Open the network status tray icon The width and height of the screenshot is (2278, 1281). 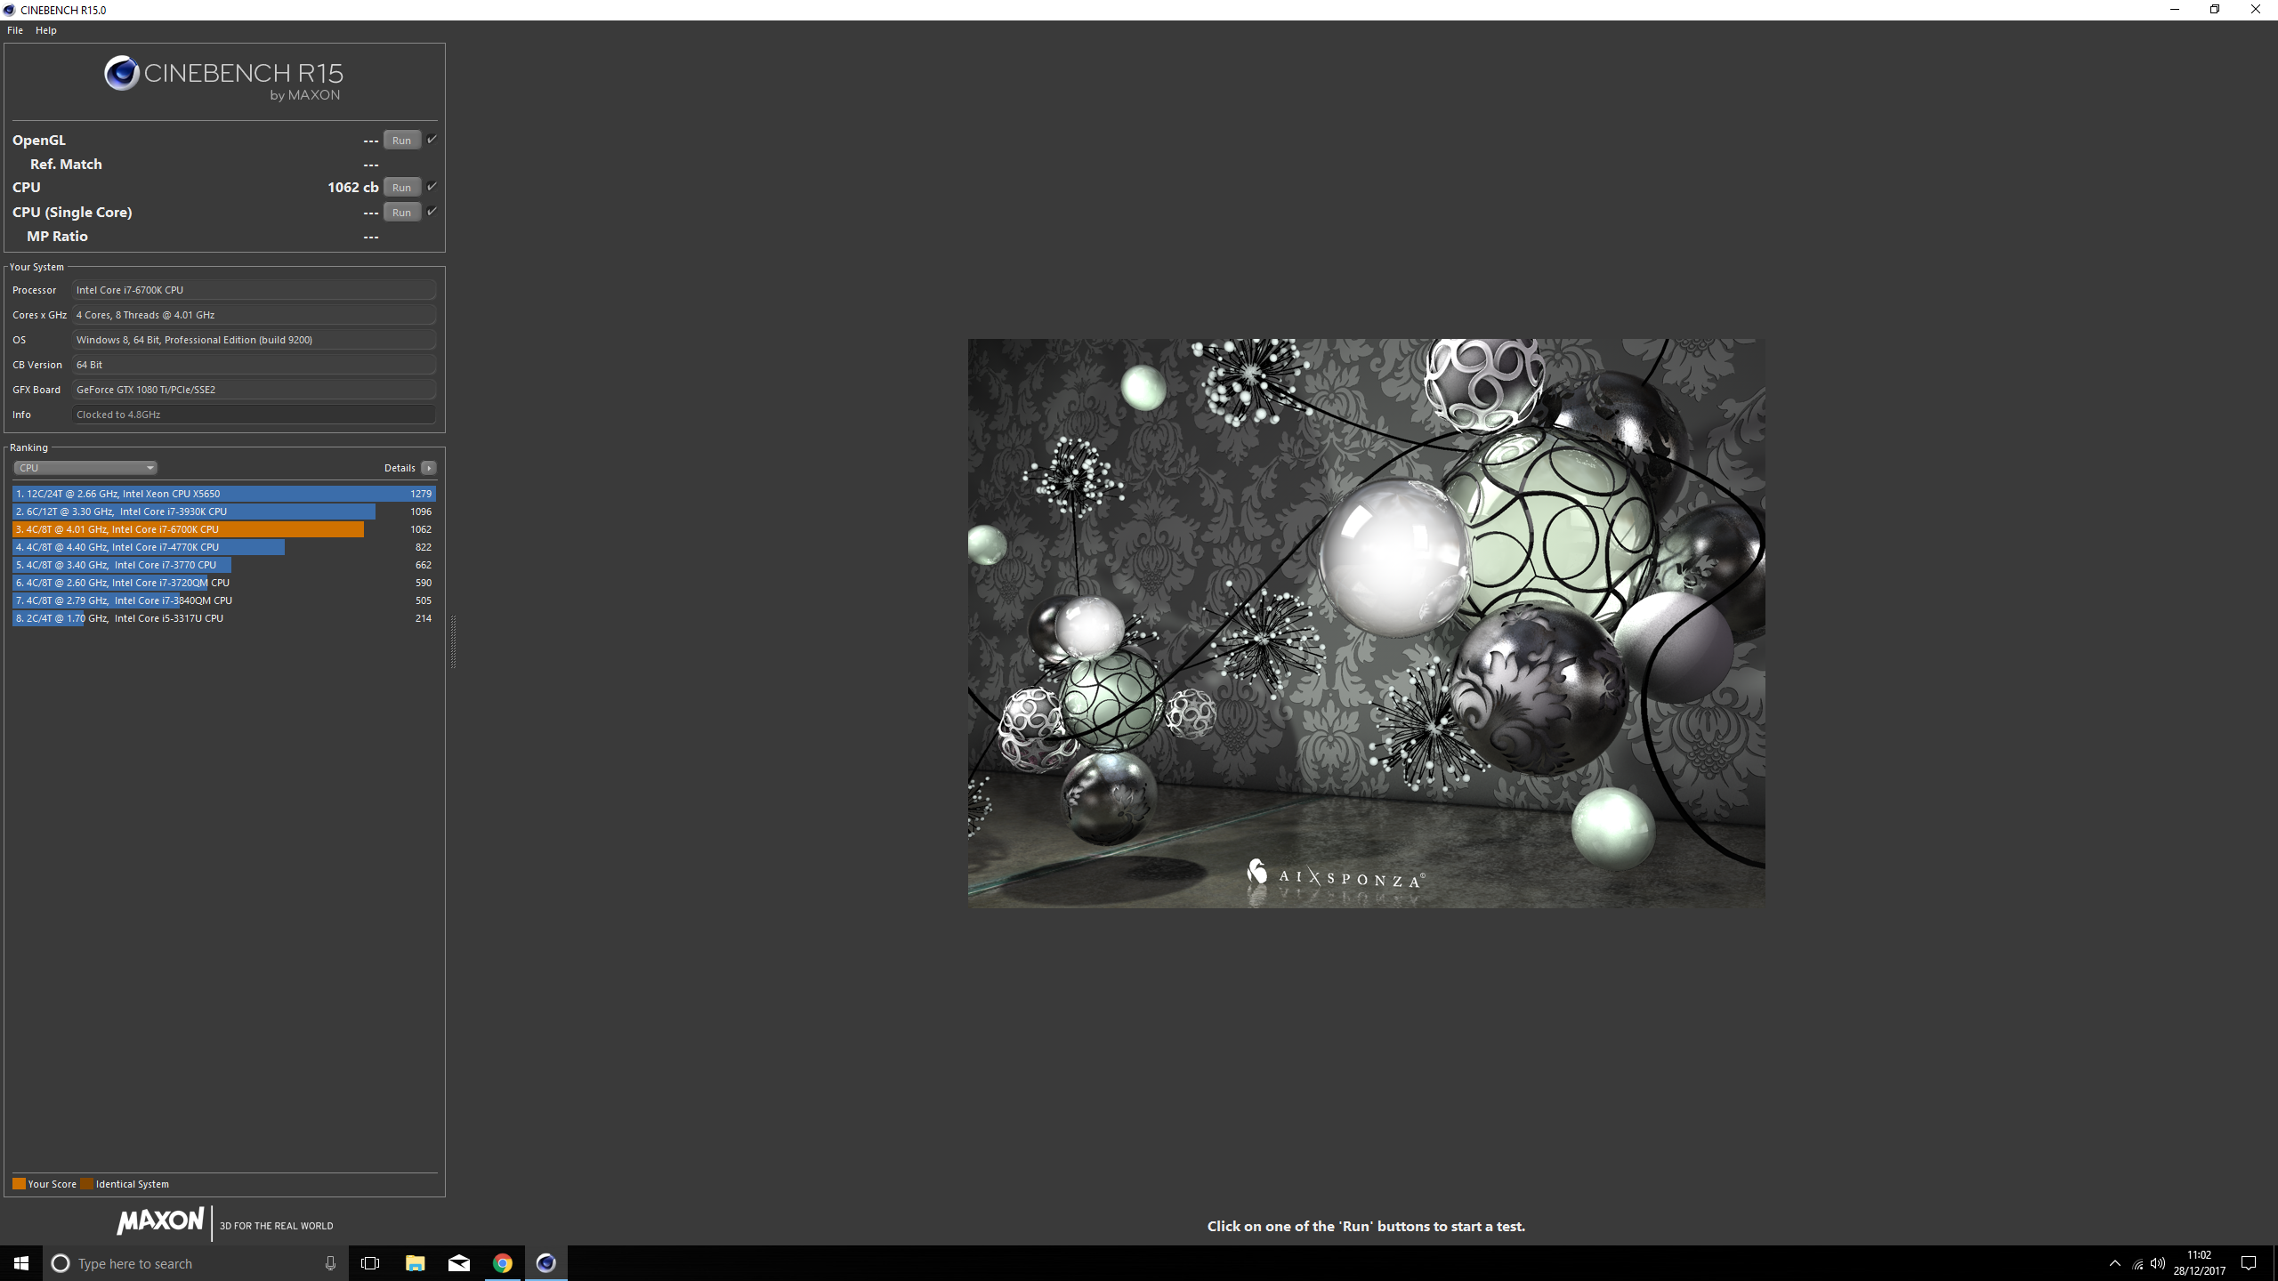click(x=2137, y=1264)
